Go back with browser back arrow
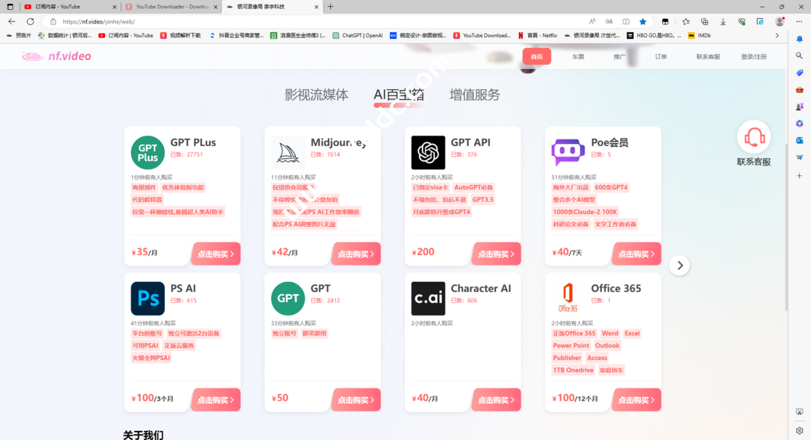This screenshot has width=811, height=440. [x=12, y=22]
